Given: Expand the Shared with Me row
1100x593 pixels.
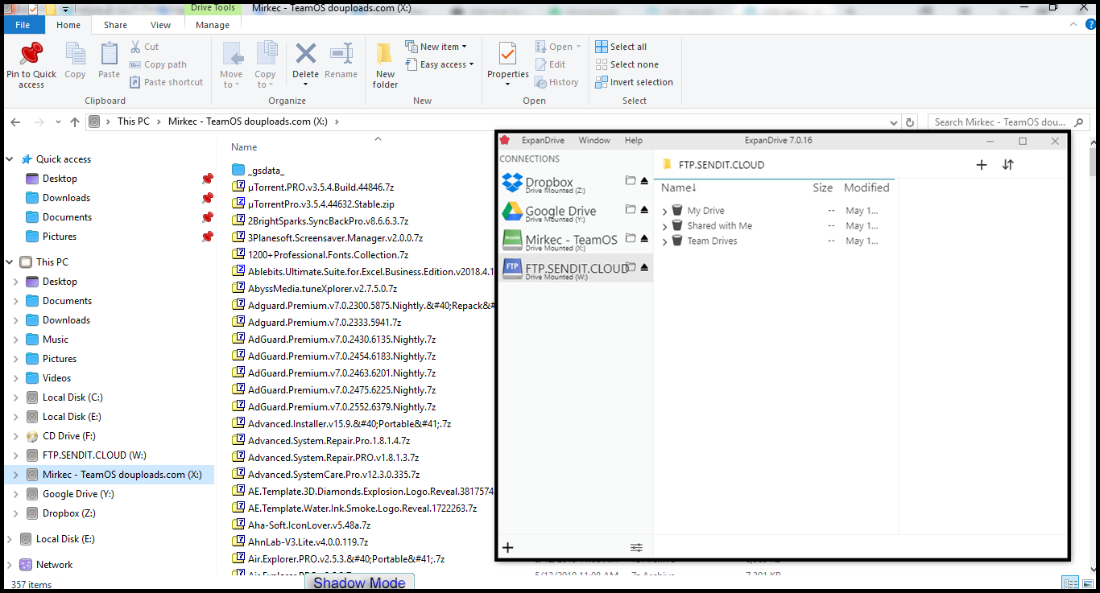Looking at the screenshot, I should click(x=664, y=227).
